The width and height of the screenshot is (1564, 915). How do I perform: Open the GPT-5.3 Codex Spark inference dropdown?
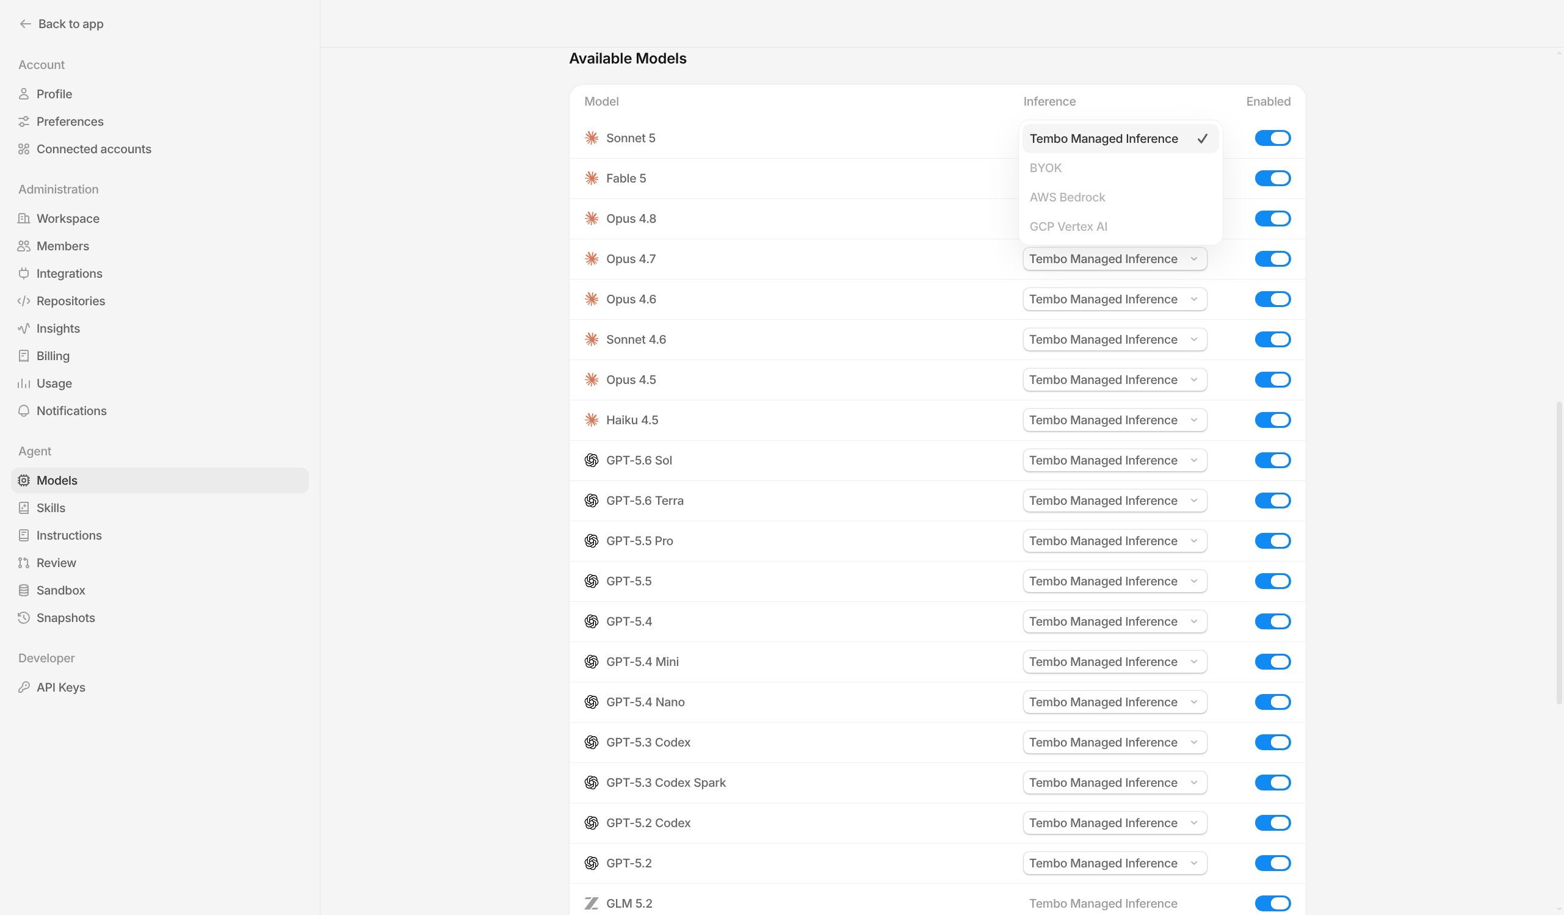click(1115, 782)
